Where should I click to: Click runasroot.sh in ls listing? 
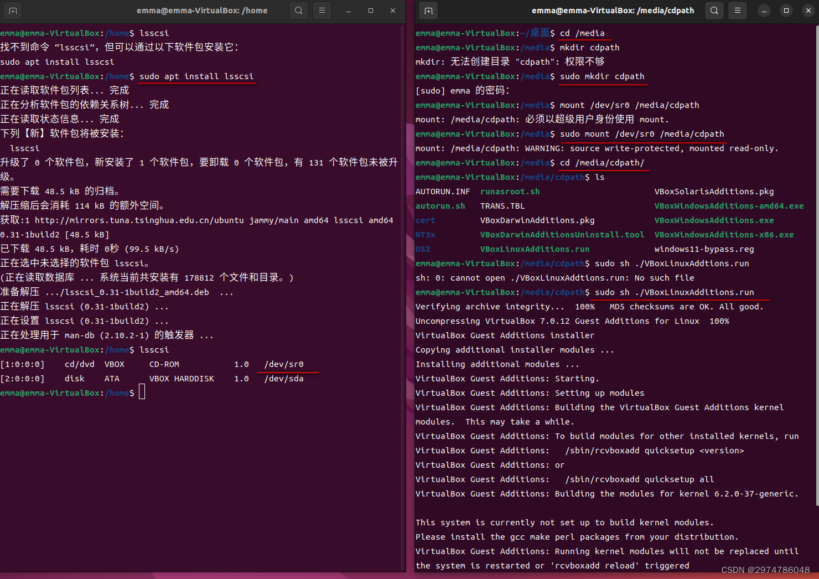click(x=510, y=192)
